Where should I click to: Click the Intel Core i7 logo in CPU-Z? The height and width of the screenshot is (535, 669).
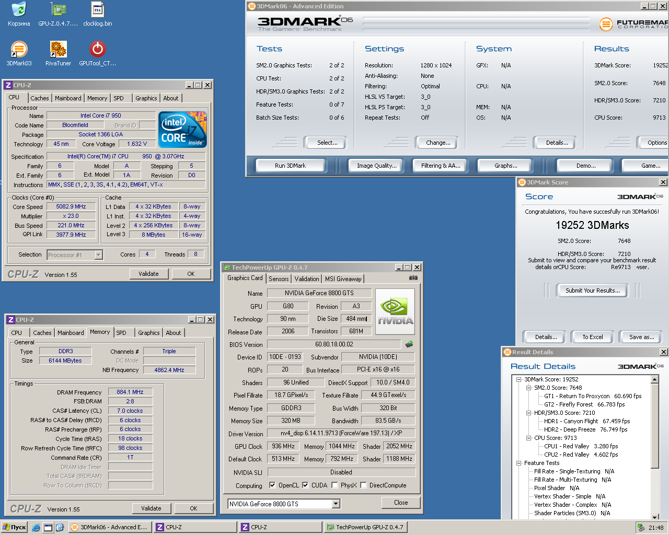(x=182, y=129)
